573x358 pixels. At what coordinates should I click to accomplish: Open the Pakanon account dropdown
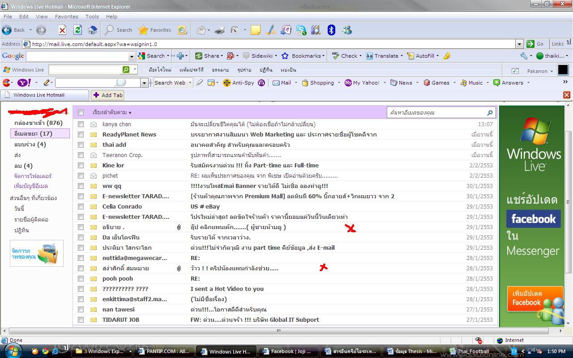(x=552, y=71)
